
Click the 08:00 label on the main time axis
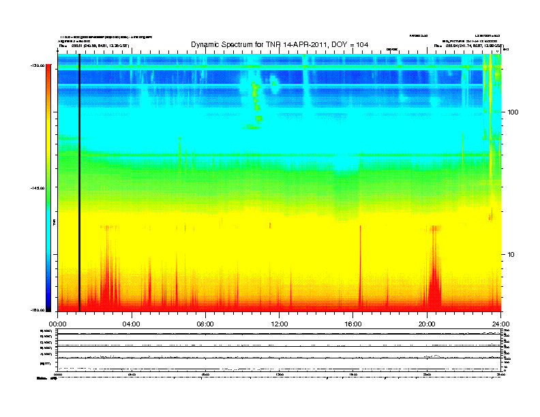click(x=205, y=324)
